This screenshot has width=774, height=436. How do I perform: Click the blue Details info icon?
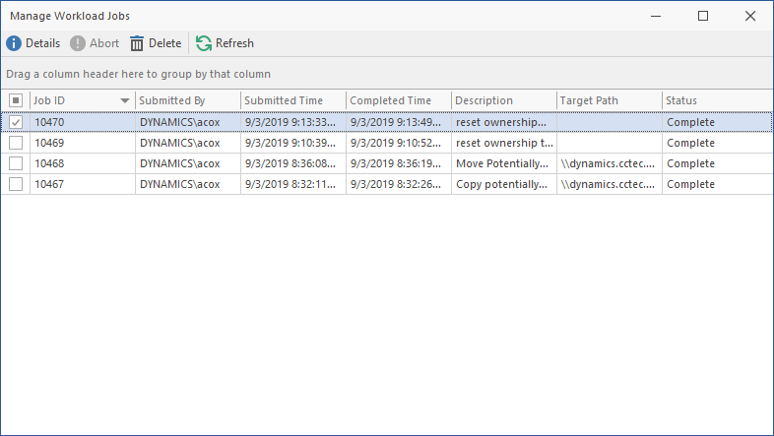click(x=14, y=43)
